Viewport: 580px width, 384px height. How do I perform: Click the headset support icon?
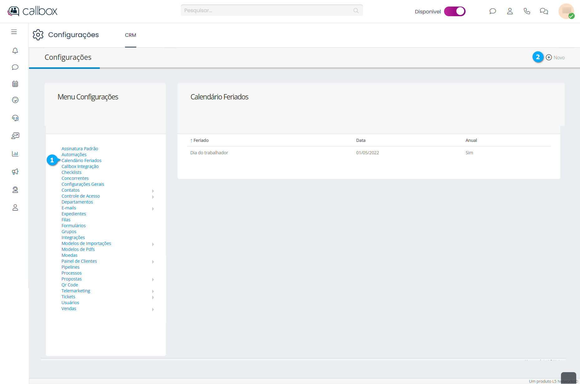point(15,118)
